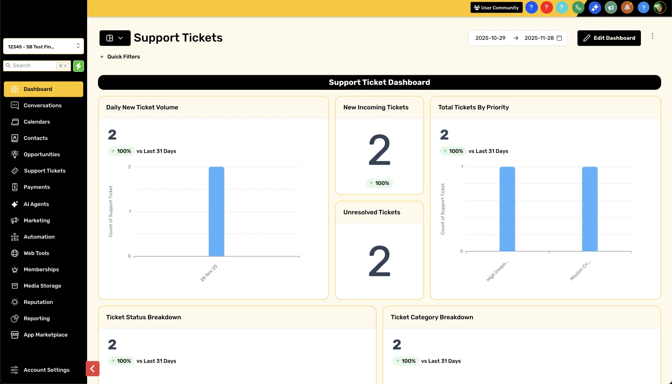Viewport: 672px width, 384px height.
Task: Click the megaphone announcements icon
Action: [x=611, y=7]
